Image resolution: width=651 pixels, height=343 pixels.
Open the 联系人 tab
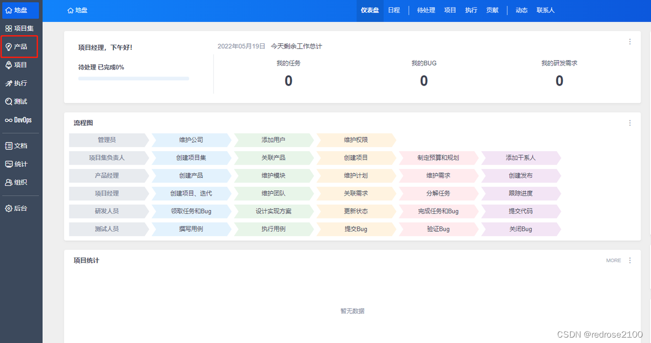[546, 10]
